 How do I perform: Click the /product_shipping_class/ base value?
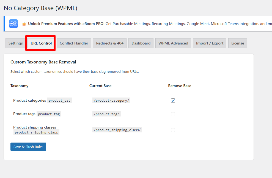[117, 130]
